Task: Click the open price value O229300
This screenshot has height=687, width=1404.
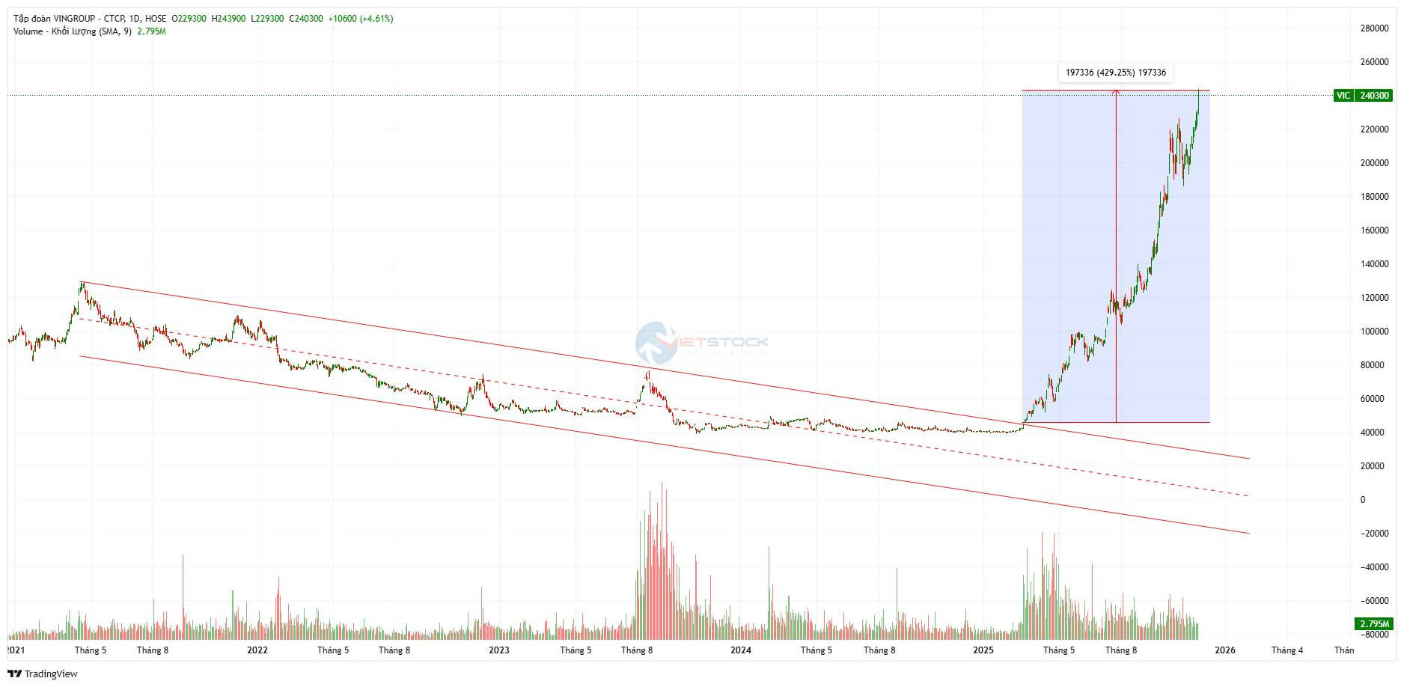Action: click(189, 19)
